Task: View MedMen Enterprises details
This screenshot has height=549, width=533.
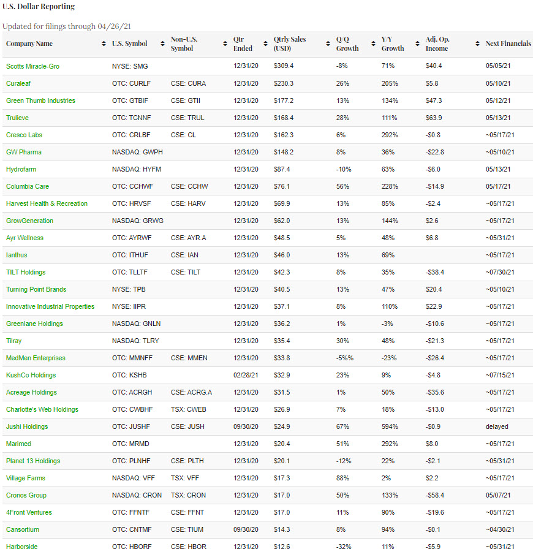Action: 36,358
